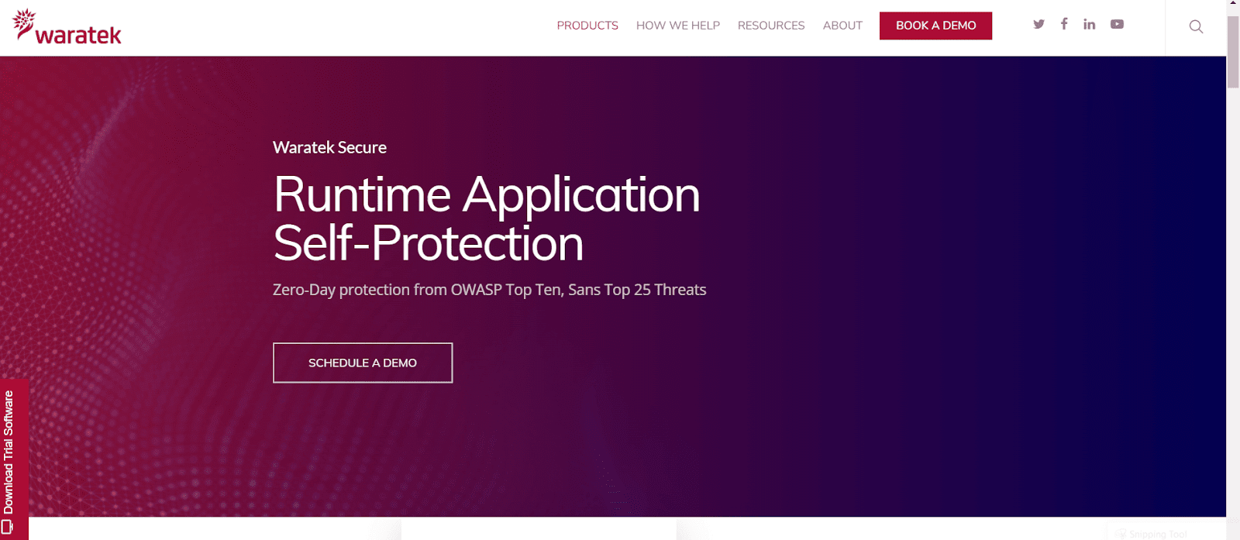Open Waratek's Twitter page
The height and width of the screenshot is (540, 1240).
pos(1038,24)
